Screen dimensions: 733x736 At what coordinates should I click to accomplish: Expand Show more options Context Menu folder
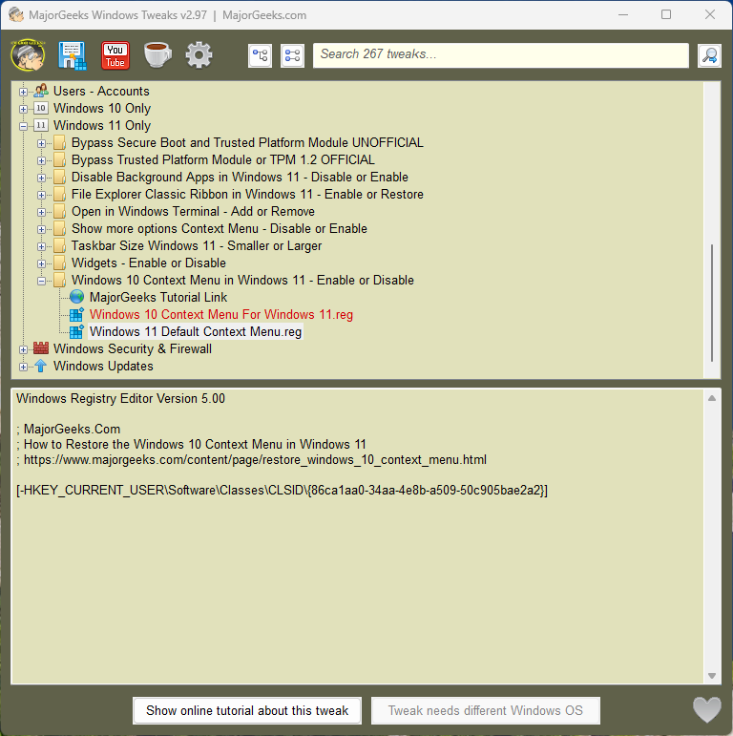pos(41,229)
